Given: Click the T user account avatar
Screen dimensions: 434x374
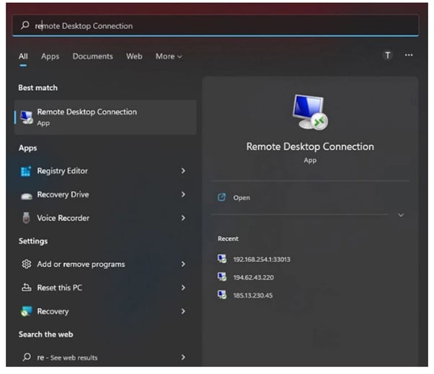Looking at the screenshot, I should click(388, 55).
